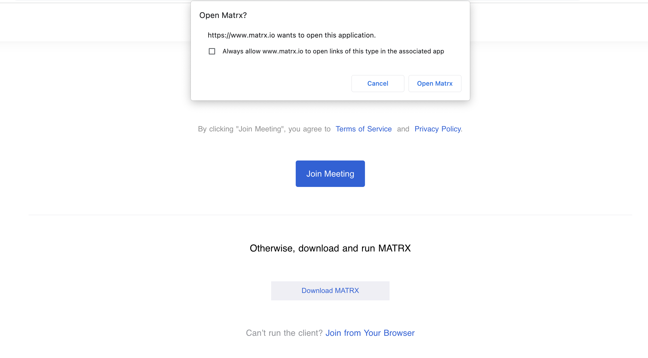The width and height of the screenshot is (648, 358).
Task: Click the 'Can't run the client?' text
Action: [284, 333]
